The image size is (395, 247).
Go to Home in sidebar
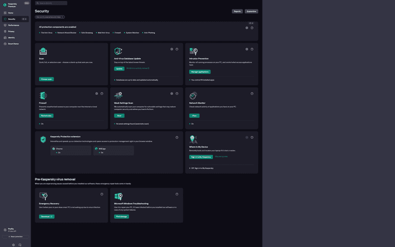click(x=16, y=13)
